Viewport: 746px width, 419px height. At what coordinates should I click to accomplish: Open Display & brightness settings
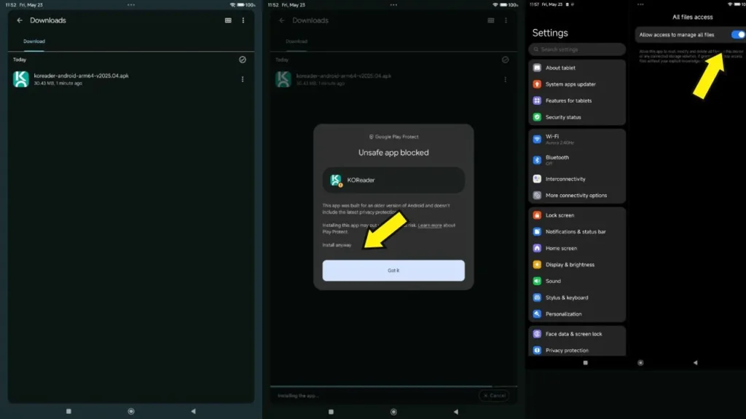coord(577,265)
